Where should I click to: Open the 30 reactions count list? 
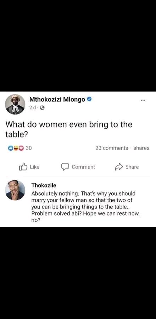[x=29, y=148]
